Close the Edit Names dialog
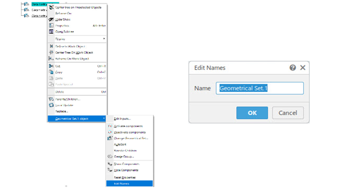Viewport: 337px width, 189px height. point(303,68)
